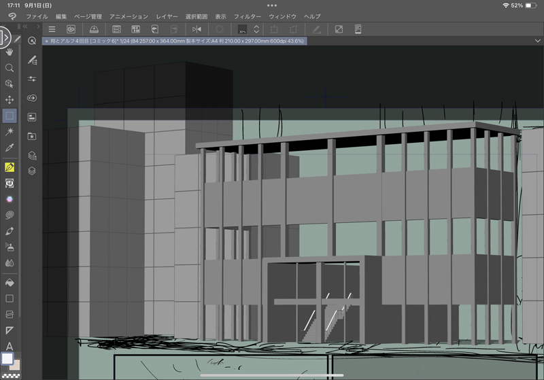Toggle the flip horizontal button in command bar
544x380 pixels.
pyautogui.click(x=197, y=29)
